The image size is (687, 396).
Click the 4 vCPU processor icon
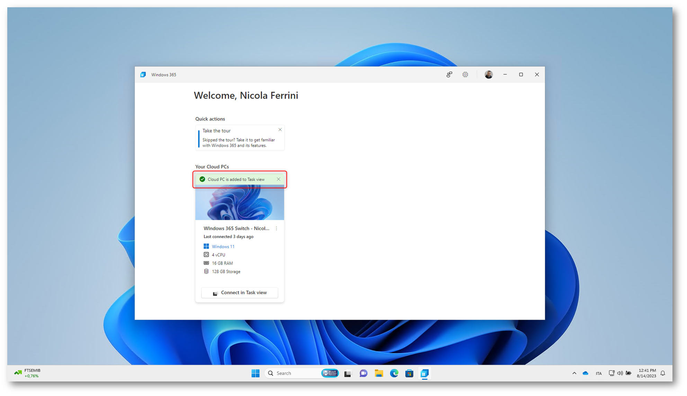point(206,255)
